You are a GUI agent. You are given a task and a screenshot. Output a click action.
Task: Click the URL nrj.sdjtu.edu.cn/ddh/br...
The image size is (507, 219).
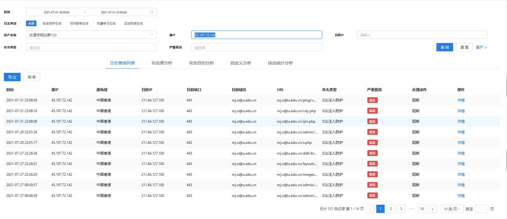[297, 153]
